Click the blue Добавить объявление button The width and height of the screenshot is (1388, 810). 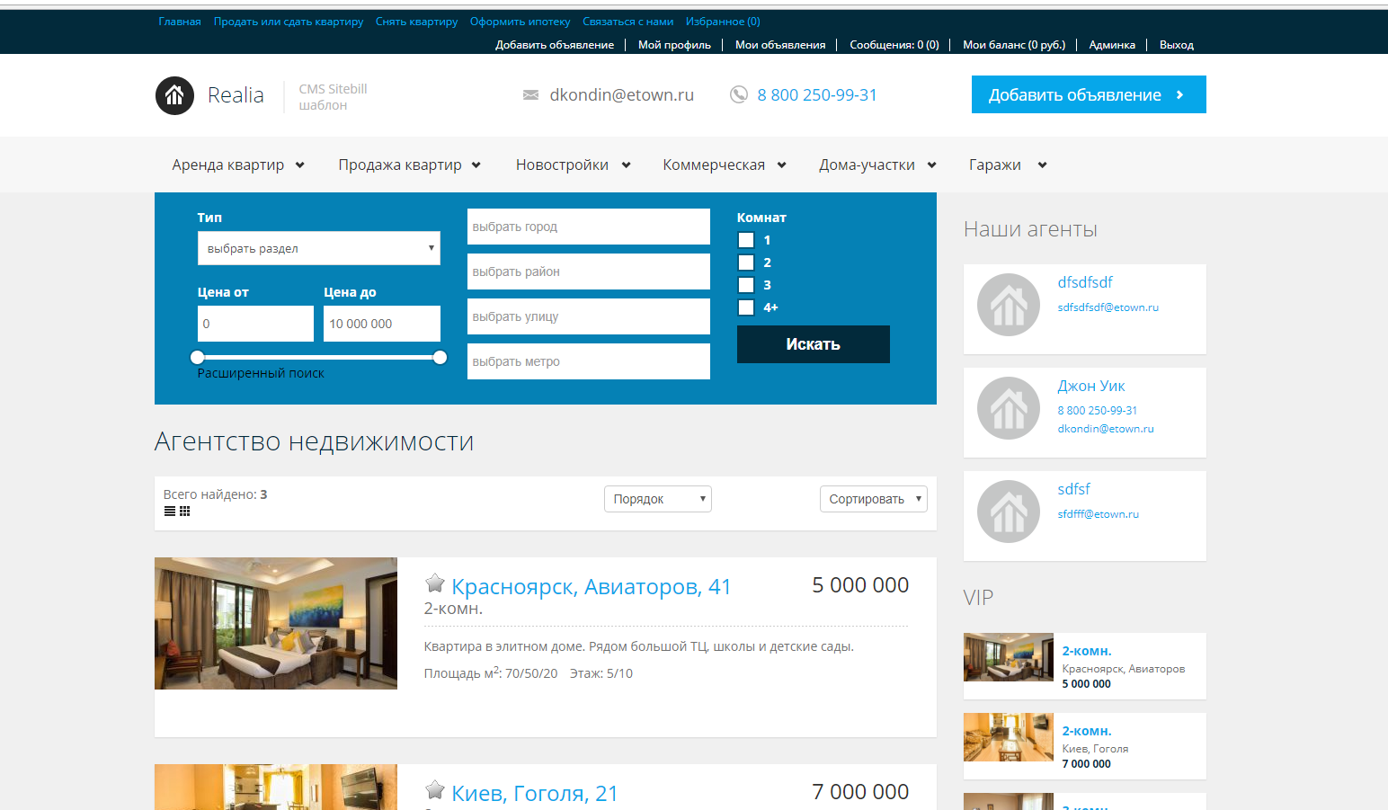1088,94
